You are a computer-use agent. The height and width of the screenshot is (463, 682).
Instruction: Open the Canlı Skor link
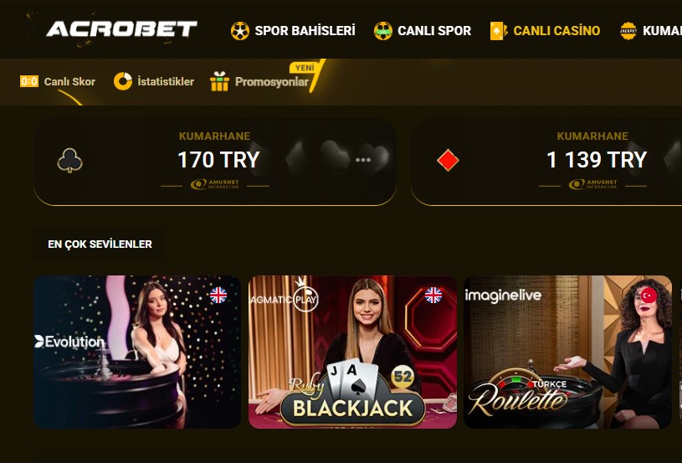[x=69, y=82]
